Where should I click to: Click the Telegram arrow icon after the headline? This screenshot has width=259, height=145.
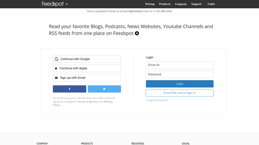pos(137,33)
